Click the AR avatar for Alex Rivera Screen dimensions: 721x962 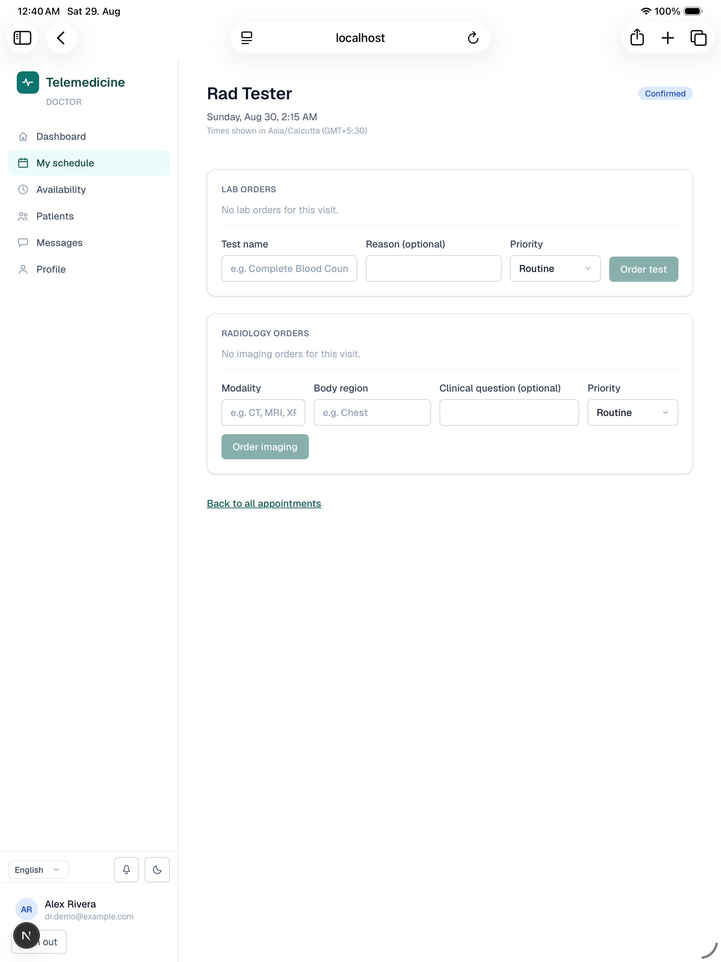tap(27, 909)
